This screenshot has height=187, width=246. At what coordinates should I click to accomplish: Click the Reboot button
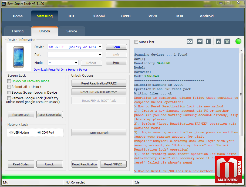[x=91, y=63]
